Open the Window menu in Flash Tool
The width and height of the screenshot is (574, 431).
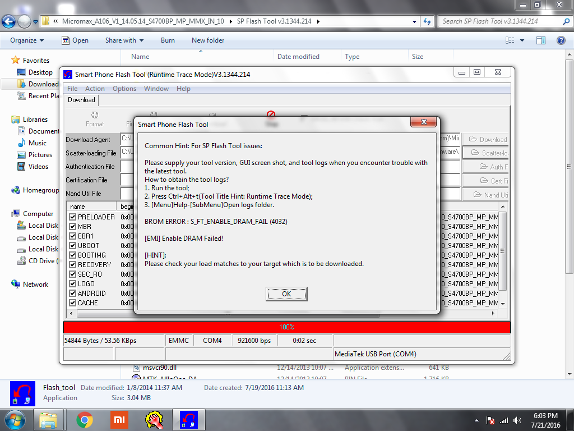pos(156,89)
